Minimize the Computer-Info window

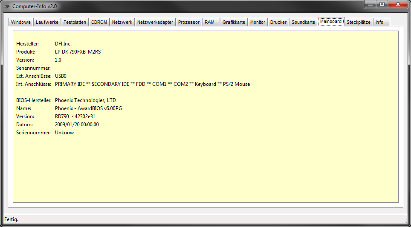click(x=370, y=4)
